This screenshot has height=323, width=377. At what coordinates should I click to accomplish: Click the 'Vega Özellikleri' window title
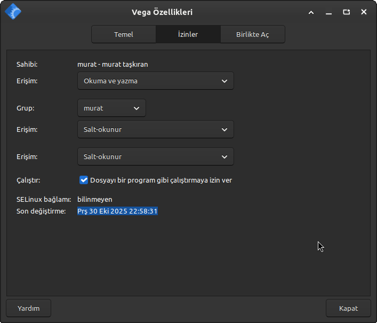tap(162, 12)
